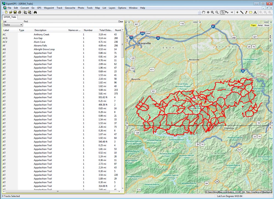Click calibration point 3 icon
Image resolution: width=274 pixels, height=199 pixels.
[x=270, y=12]
